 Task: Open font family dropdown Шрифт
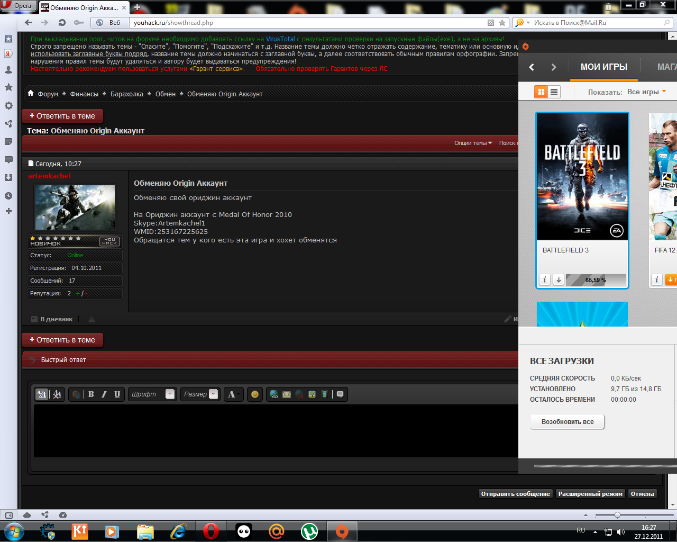coord(153,394)
